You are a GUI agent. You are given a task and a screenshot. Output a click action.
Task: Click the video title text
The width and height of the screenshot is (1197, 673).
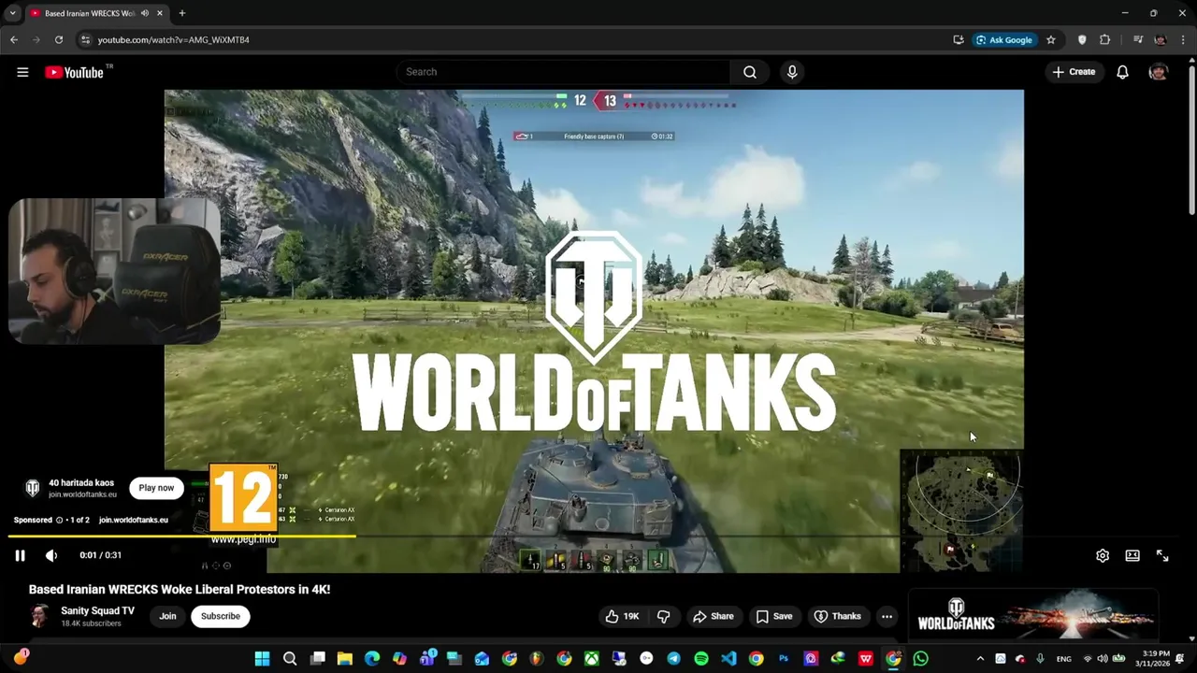click(x=180, y=590)
